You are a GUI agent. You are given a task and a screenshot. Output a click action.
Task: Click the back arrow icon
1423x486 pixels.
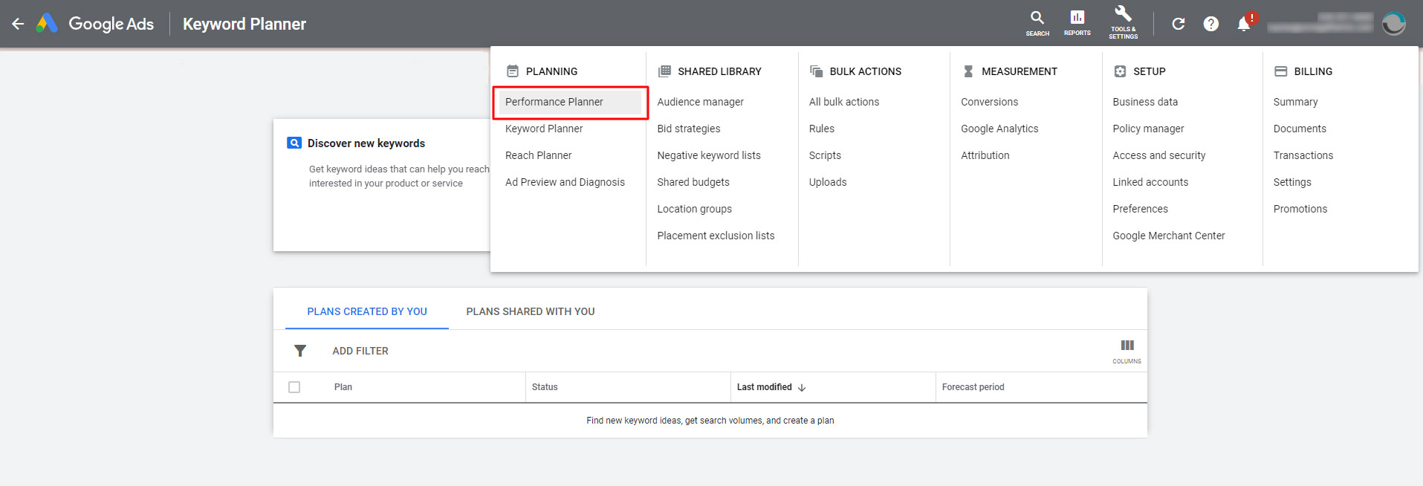click(18, 24)
